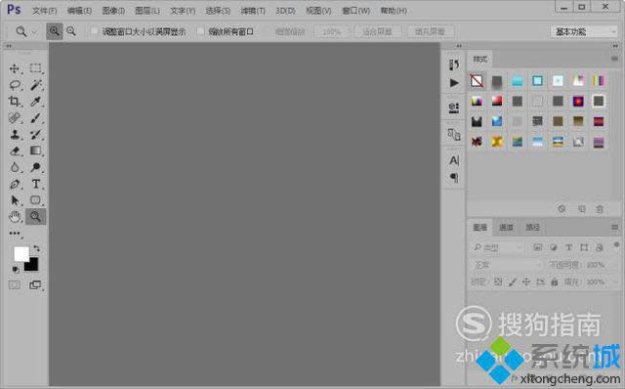This screenshot has width=625, height=389.
Task: Switch to the 通道 tab
Action: pos(506,228)
